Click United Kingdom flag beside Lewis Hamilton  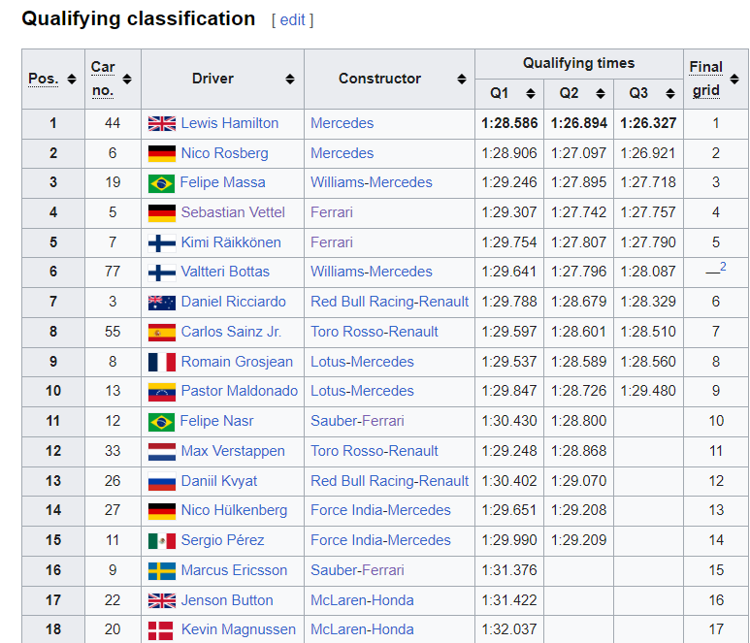[162, 123]
